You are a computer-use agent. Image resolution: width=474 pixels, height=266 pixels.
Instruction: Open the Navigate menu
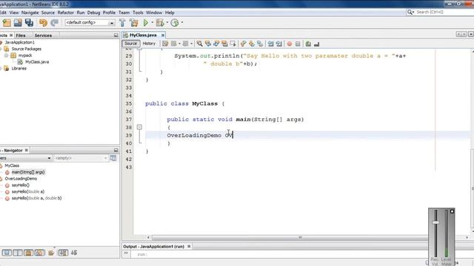(x=30, y=13)
